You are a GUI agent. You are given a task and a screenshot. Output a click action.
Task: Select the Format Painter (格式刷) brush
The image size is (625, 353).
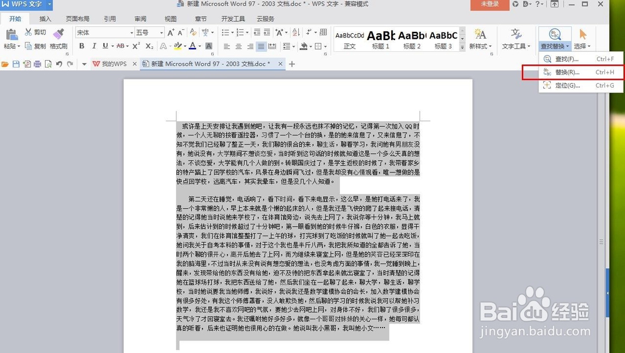(x=59, y=39)
